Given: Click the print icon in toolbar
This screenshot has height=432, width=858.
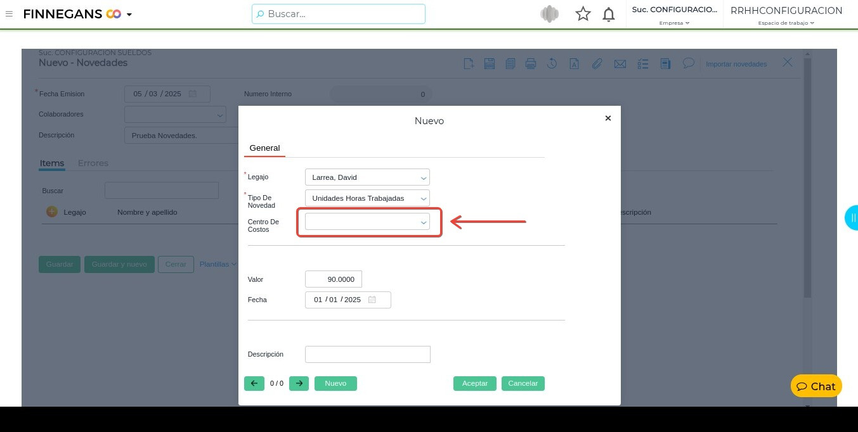Looking at the screenshot, I should (531, 63).
